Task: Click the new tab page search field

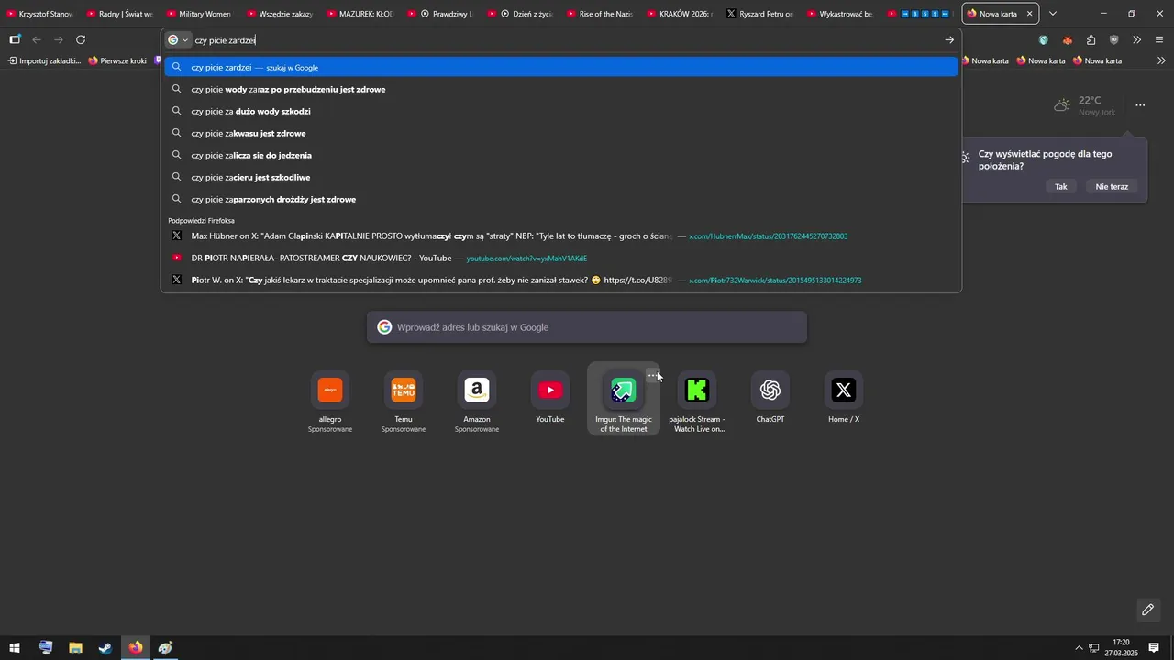Action: (x=587, y=327)
